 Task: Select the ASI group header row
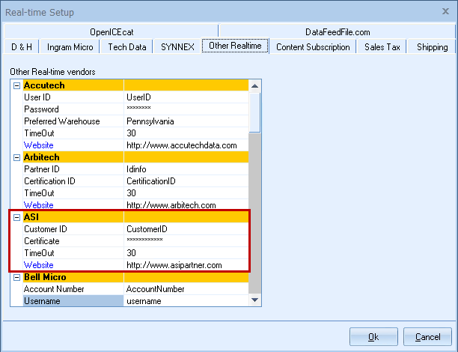[x=135, y=217]
